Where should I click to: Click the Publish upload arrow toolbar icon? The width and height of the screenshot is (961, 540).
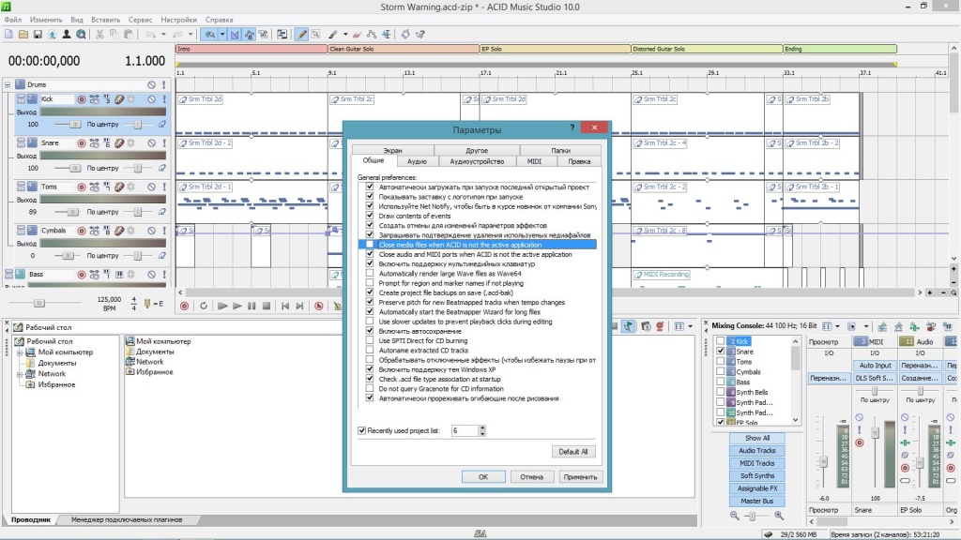pos(53,35)
